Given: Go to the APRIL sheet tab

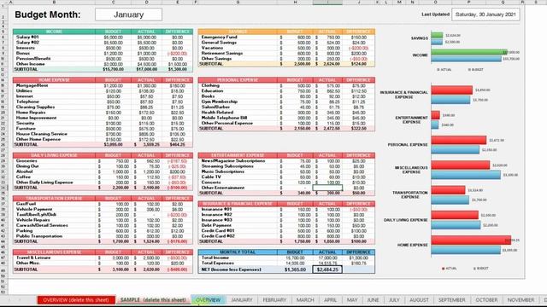Looking at the screenshot, I should pyautogui.click(x=330, y=299).
